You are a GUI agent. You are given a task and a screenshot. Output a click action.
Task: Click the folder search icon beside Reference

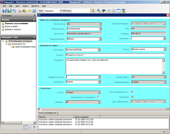pos(92,11)
